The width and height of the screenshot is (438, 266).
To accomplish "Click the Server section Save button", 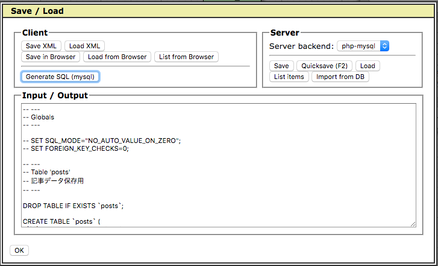I will (x=281, y=66).
